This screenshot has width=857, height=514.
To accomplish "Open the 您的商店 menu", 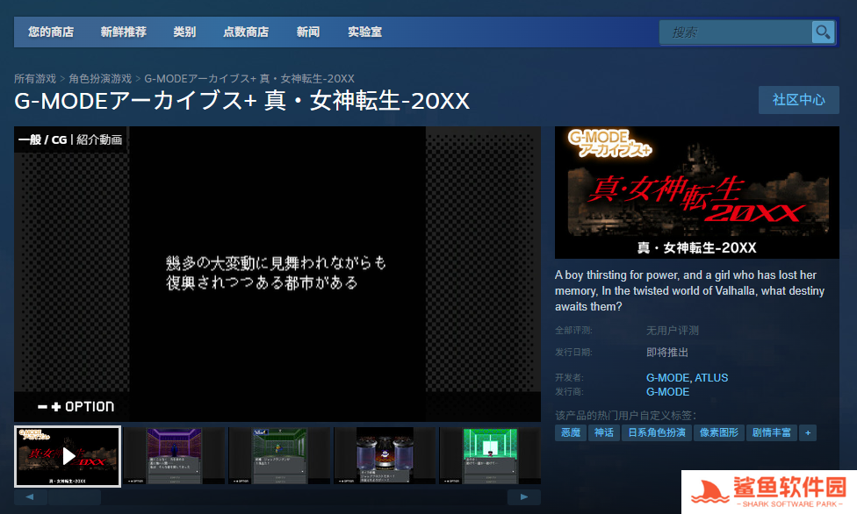I will tap(50, 32).
